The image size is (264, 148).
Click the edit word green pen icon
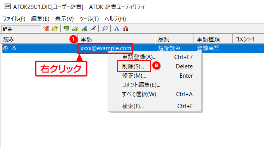tap(84, 29)
